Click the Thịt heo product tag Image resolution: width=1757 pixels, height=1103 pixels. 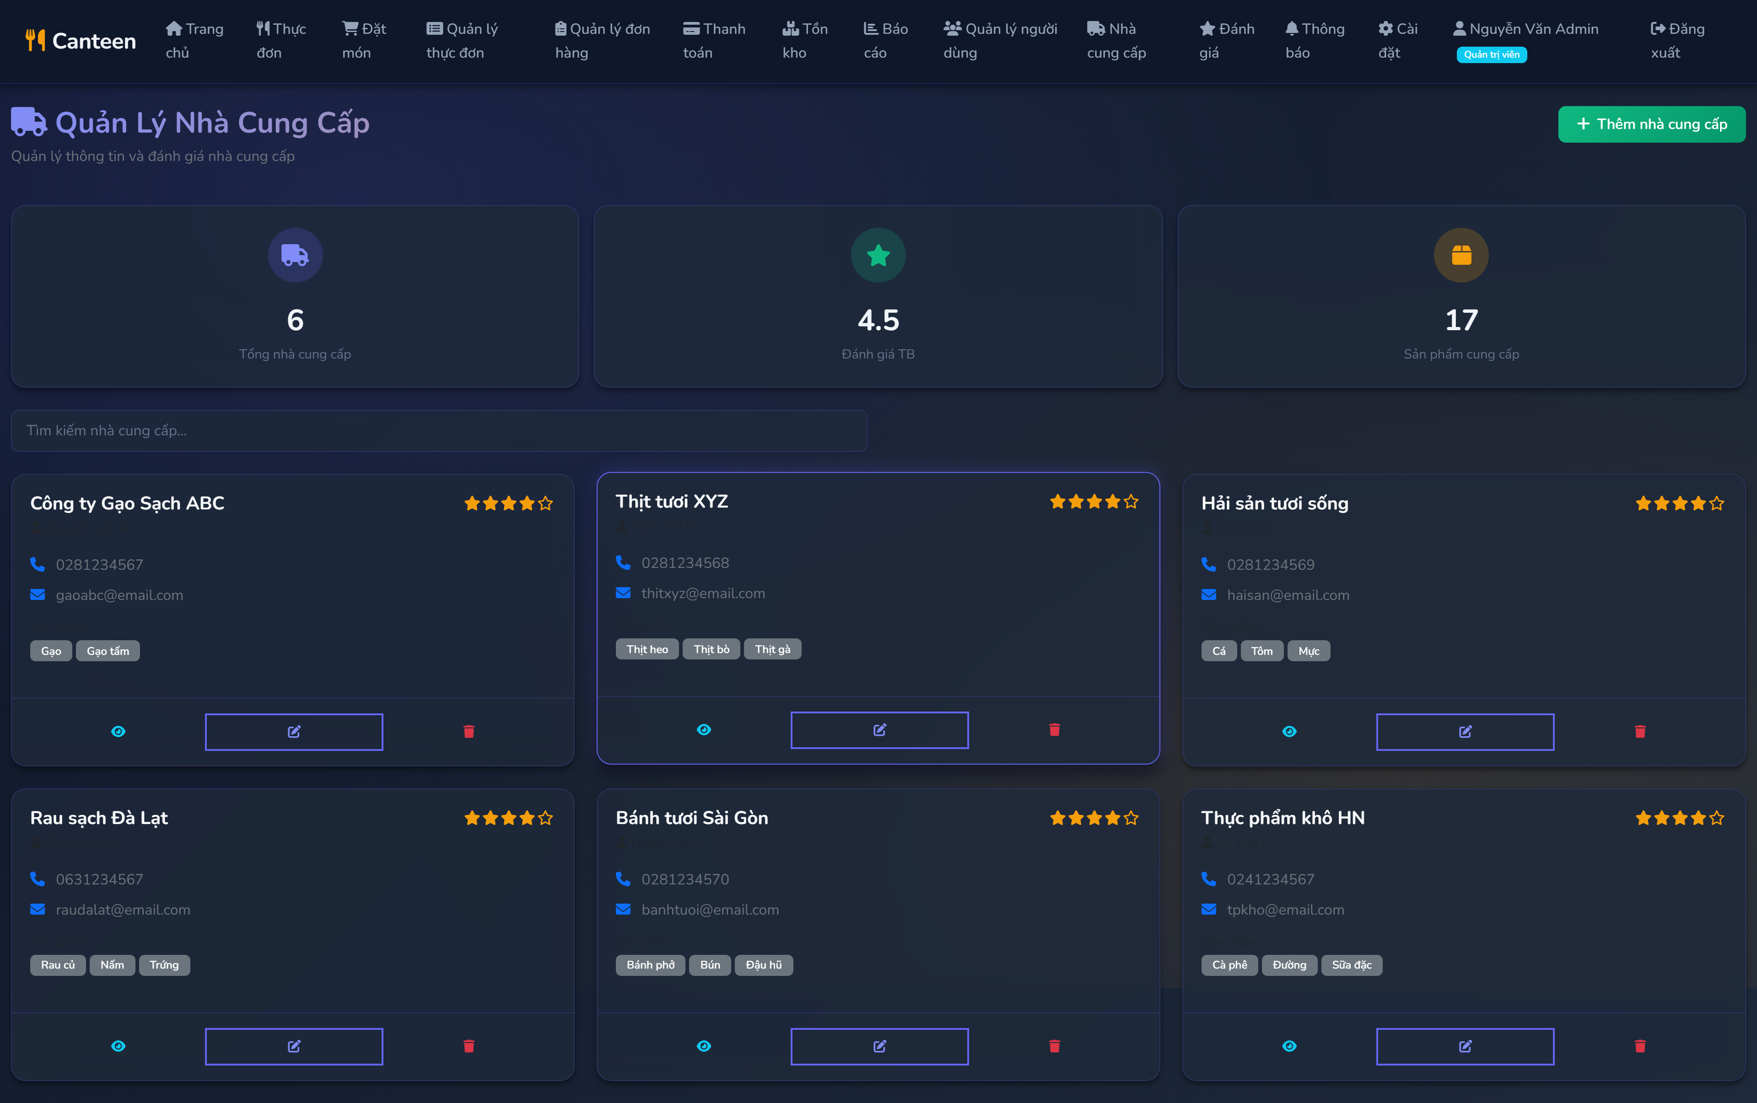[647, 649]
